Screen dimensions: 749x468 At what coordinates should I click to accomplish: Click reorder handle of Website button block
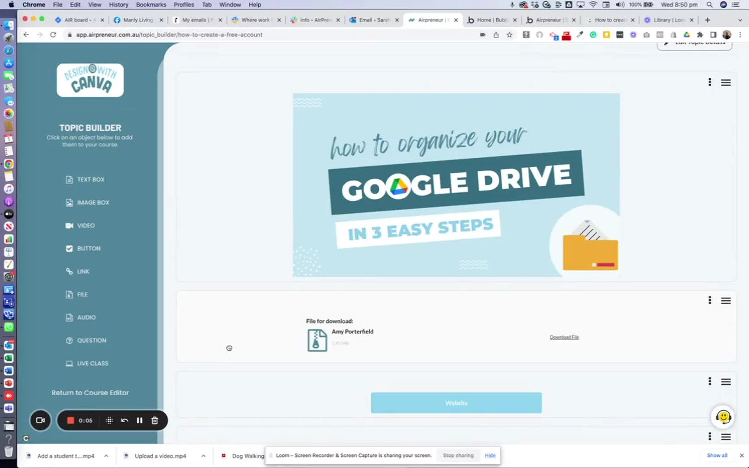coord(726,381)
